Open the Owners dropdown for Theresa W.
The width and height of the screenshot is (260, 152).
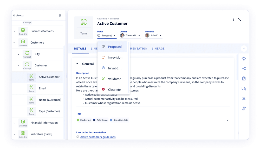(x=139, y=36)
